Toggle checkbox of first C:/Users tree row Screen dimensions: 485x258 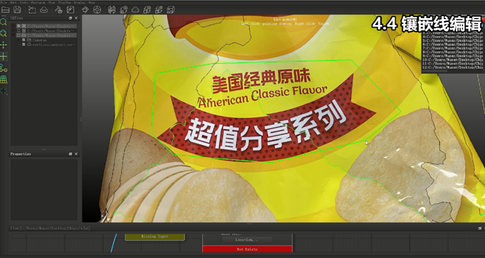(x=19, y=27)
